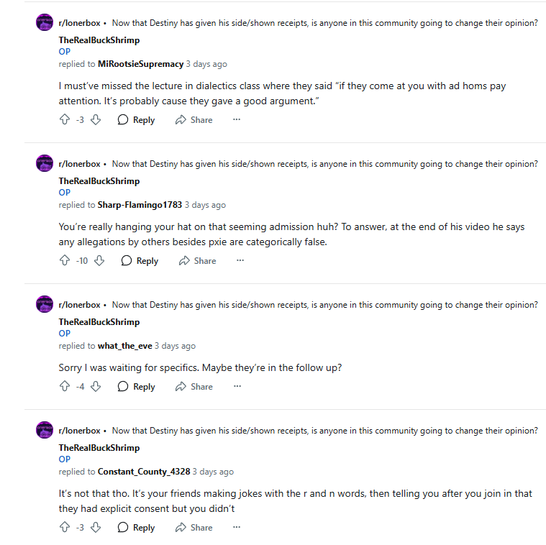Screen dimensions: 546x545
Task: Reply to the comment about ad homs
Action: coord(136,120)
